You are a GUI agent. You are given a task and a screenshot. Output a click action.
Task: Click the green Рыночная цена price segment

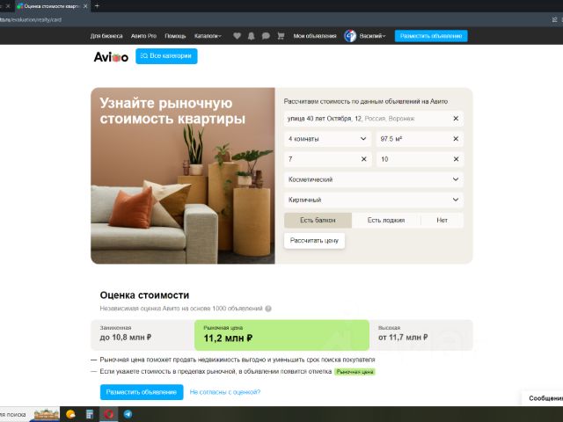click(281, 335)
